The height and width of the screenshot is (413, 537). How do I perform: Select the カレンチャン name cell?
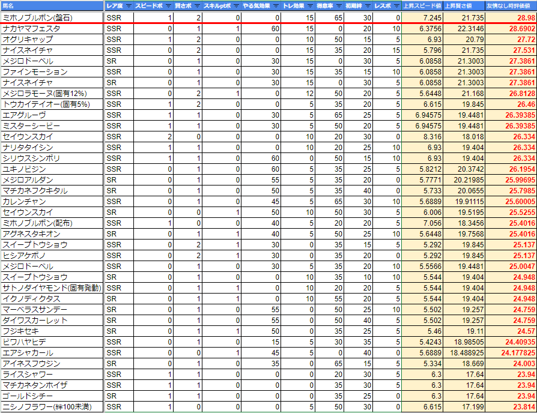pos(52,202)
